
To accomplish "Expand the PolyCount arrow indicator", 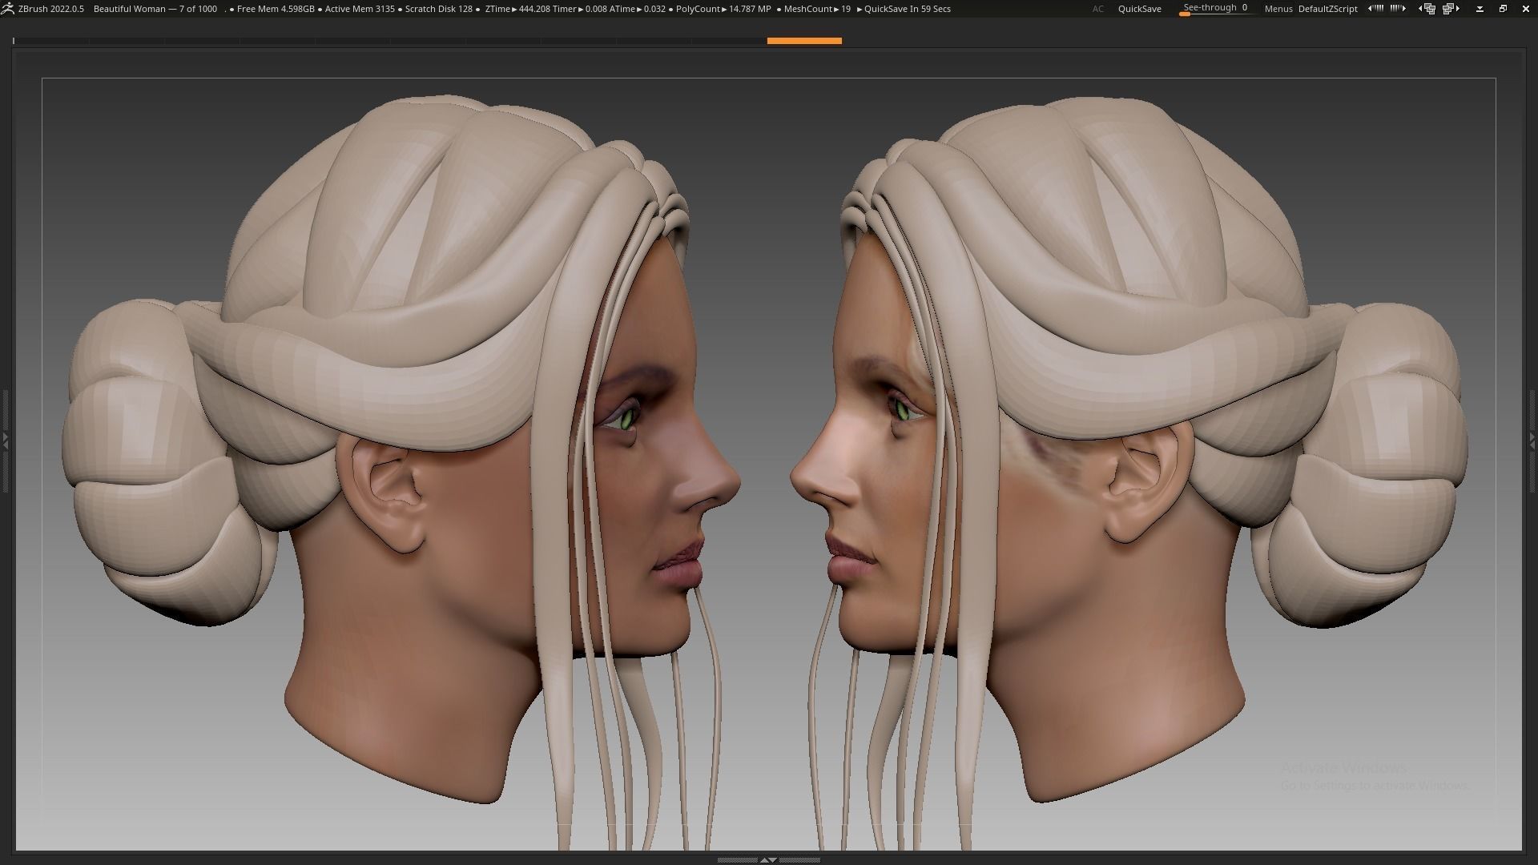I will (x=726, y=9).
